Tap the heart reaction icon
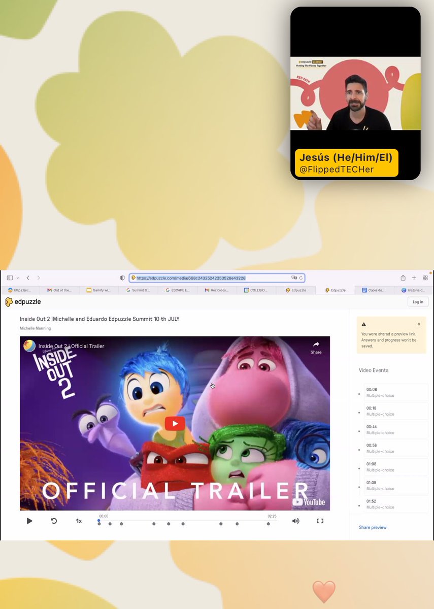Image resolution: width=434 pixels, height=609 pixels. (x=324, y=592)
